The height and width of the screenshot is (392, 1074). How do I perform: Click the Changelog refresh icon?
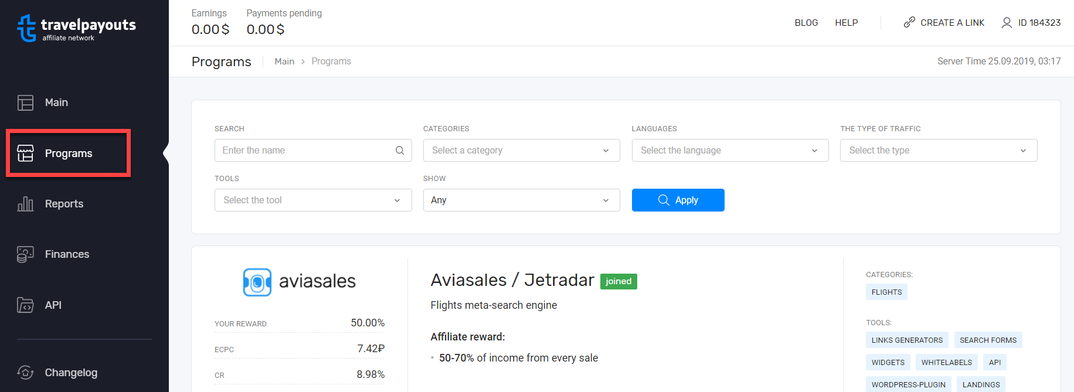[x=25, y=373]
